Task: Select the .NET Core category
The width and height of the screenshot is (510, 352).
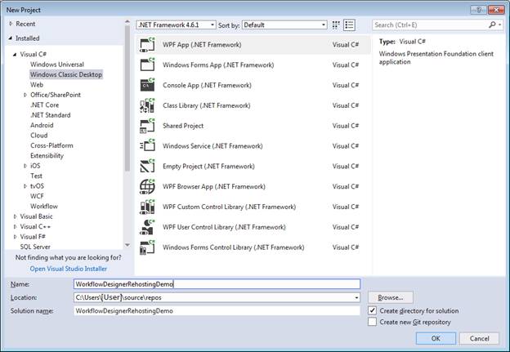Action: tap(45, 105)
